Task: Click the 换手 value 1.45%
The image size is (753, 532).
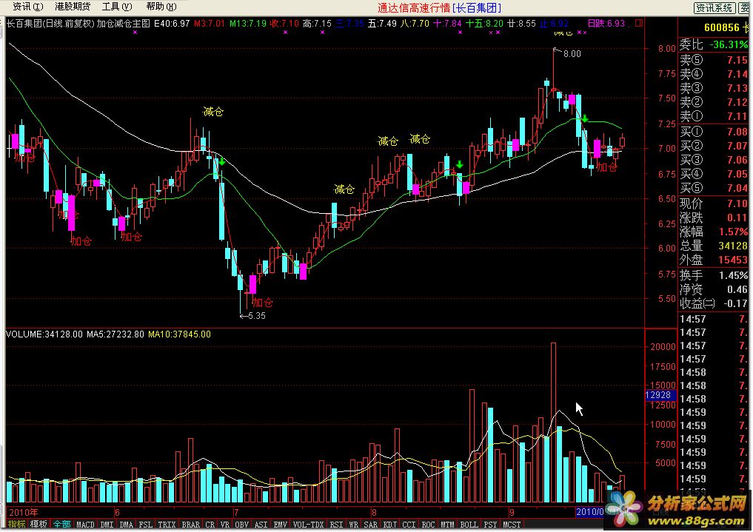Action: pos(733,275)
